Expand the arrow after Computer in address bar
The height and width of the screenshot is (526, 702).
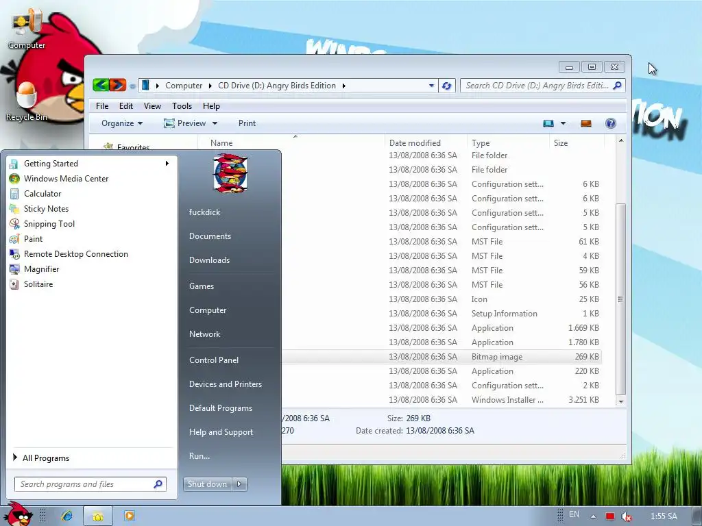(210, 86)
